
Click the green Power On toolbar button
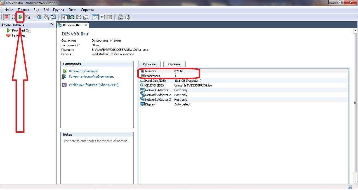point(20,17)
